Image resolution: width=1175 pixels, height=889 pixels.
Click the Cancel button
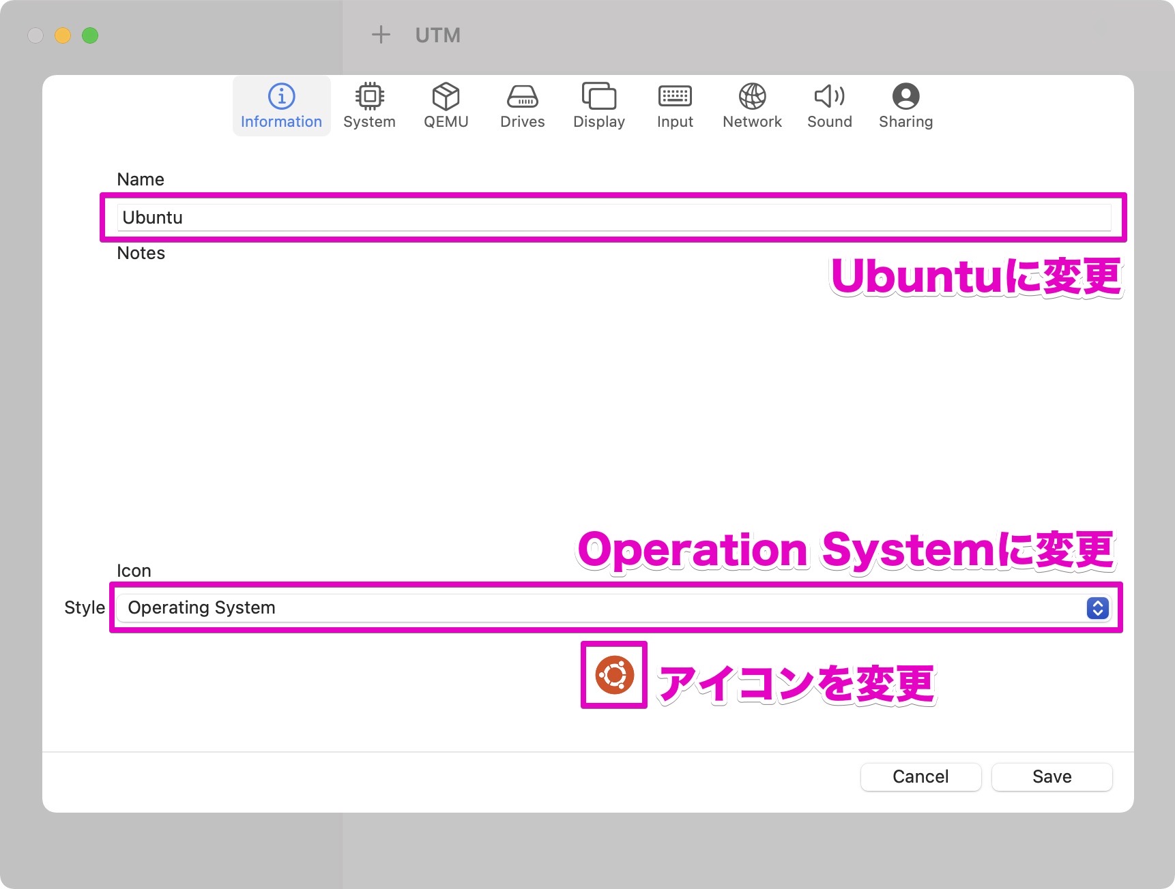pyautogui.click(x=920, y=777)
